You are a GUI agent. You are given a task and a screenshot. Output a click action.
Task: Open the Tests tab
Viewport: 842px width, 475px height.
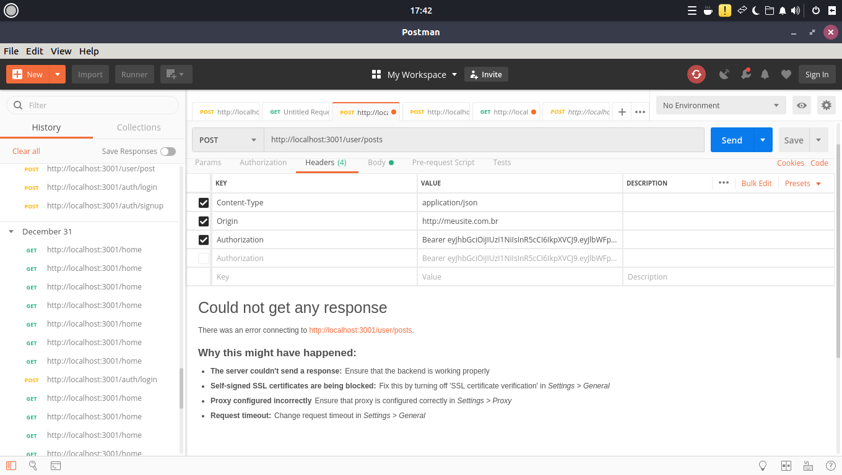502,163
